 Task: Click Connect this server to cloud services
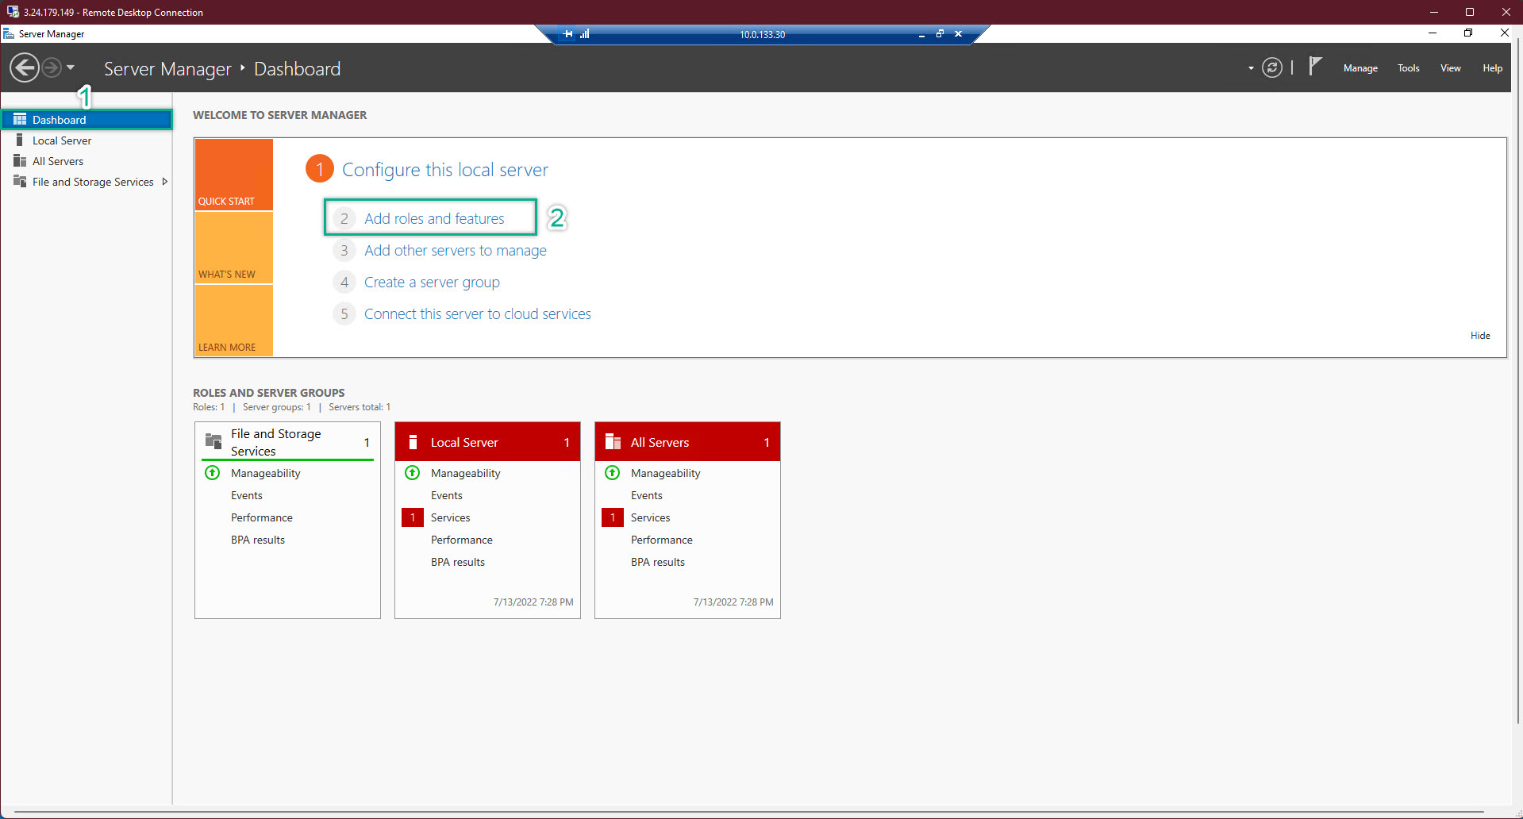(478, 313)
